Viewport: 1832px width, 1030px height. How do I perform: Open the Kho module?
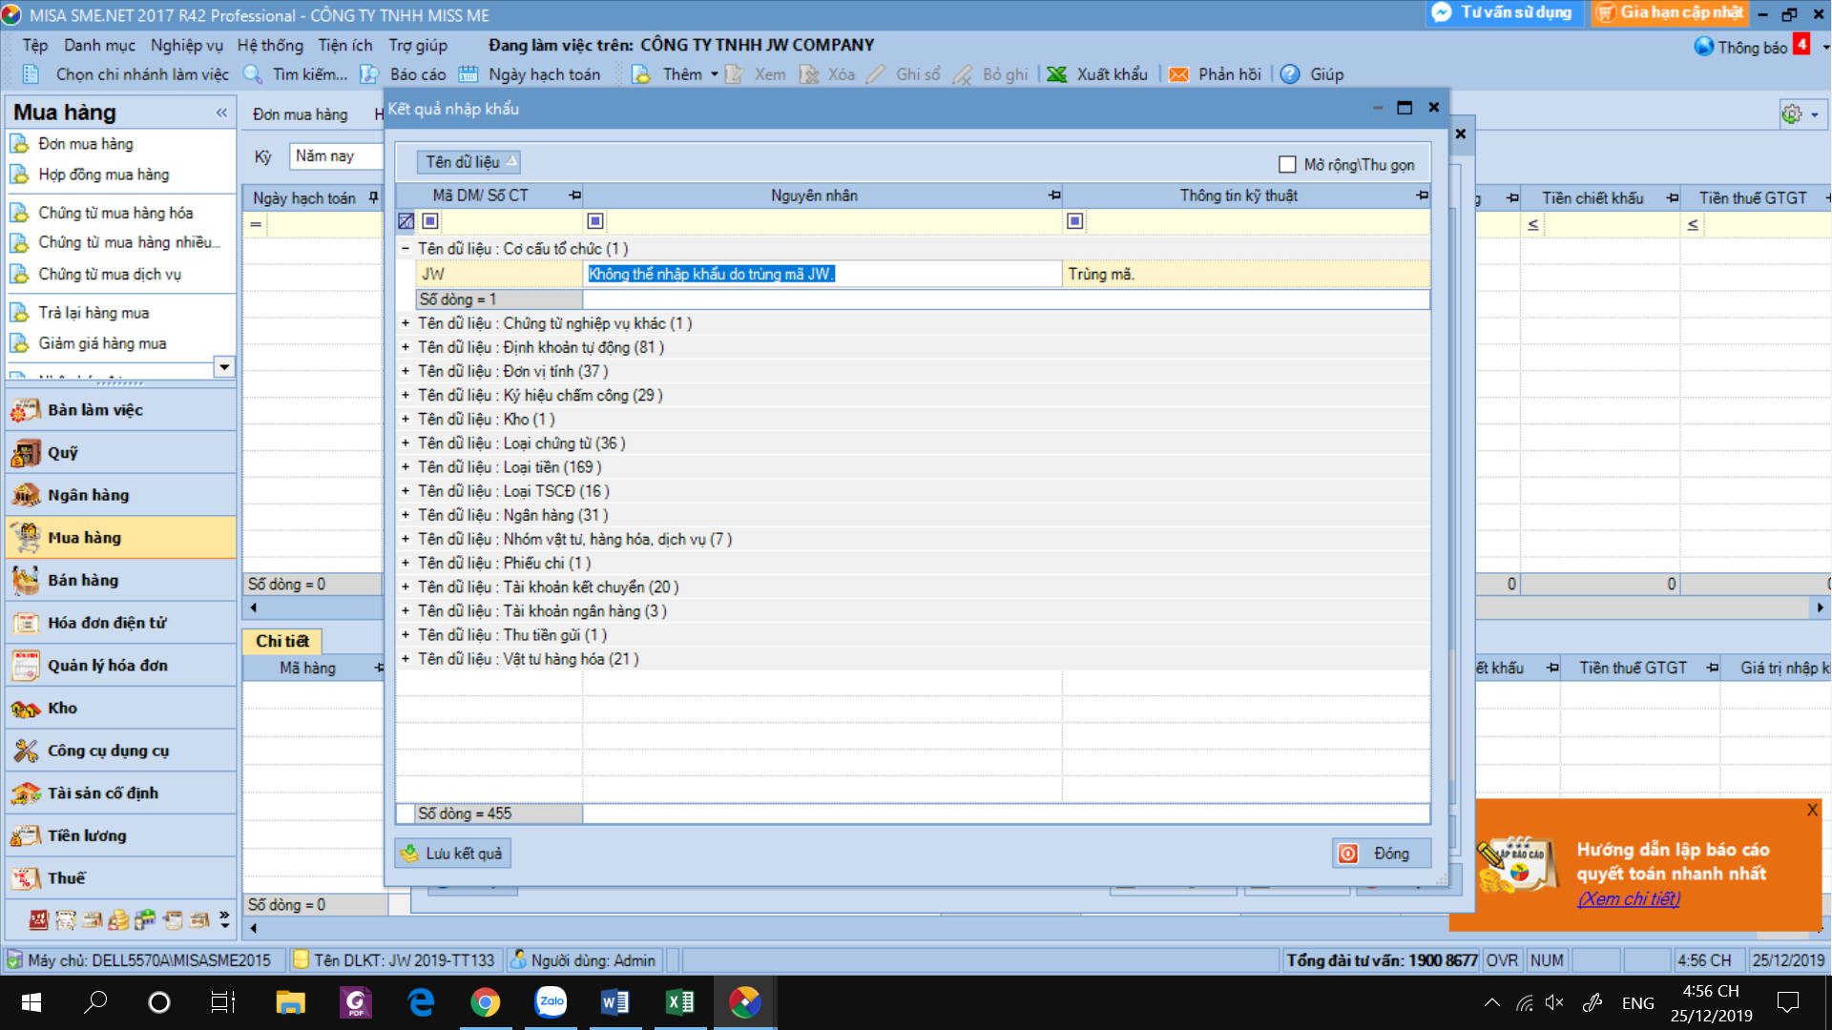tap(120, 708)
